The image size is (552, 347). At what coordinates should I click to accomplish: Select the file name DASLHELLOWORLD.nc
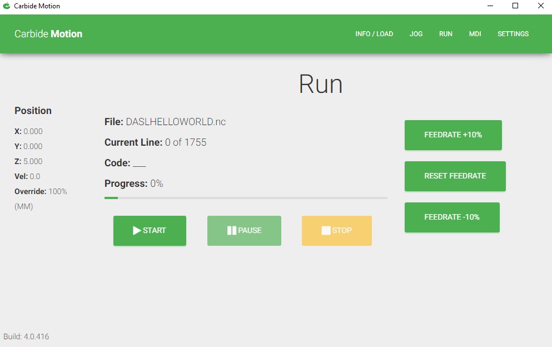pyautogui.click(x=176, y=122)
